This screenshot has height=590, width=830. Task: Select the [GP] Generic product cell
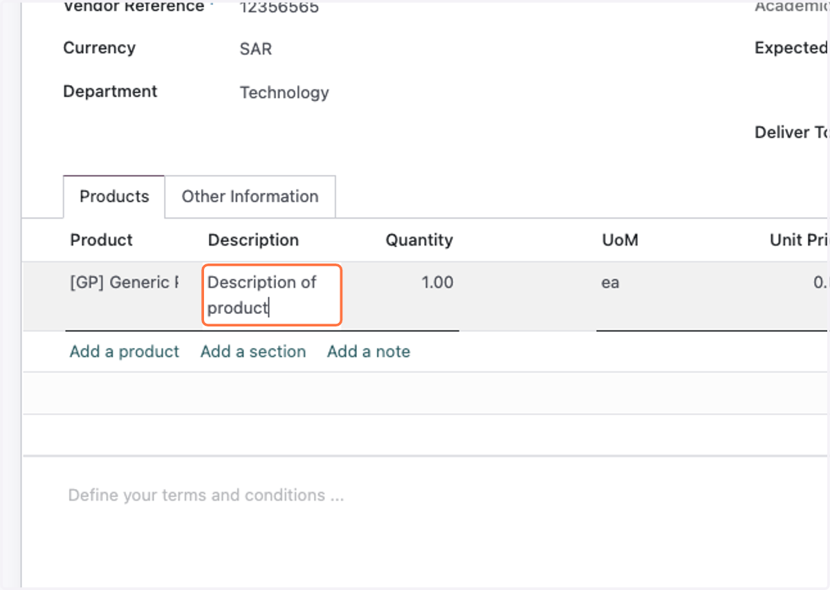124,282
